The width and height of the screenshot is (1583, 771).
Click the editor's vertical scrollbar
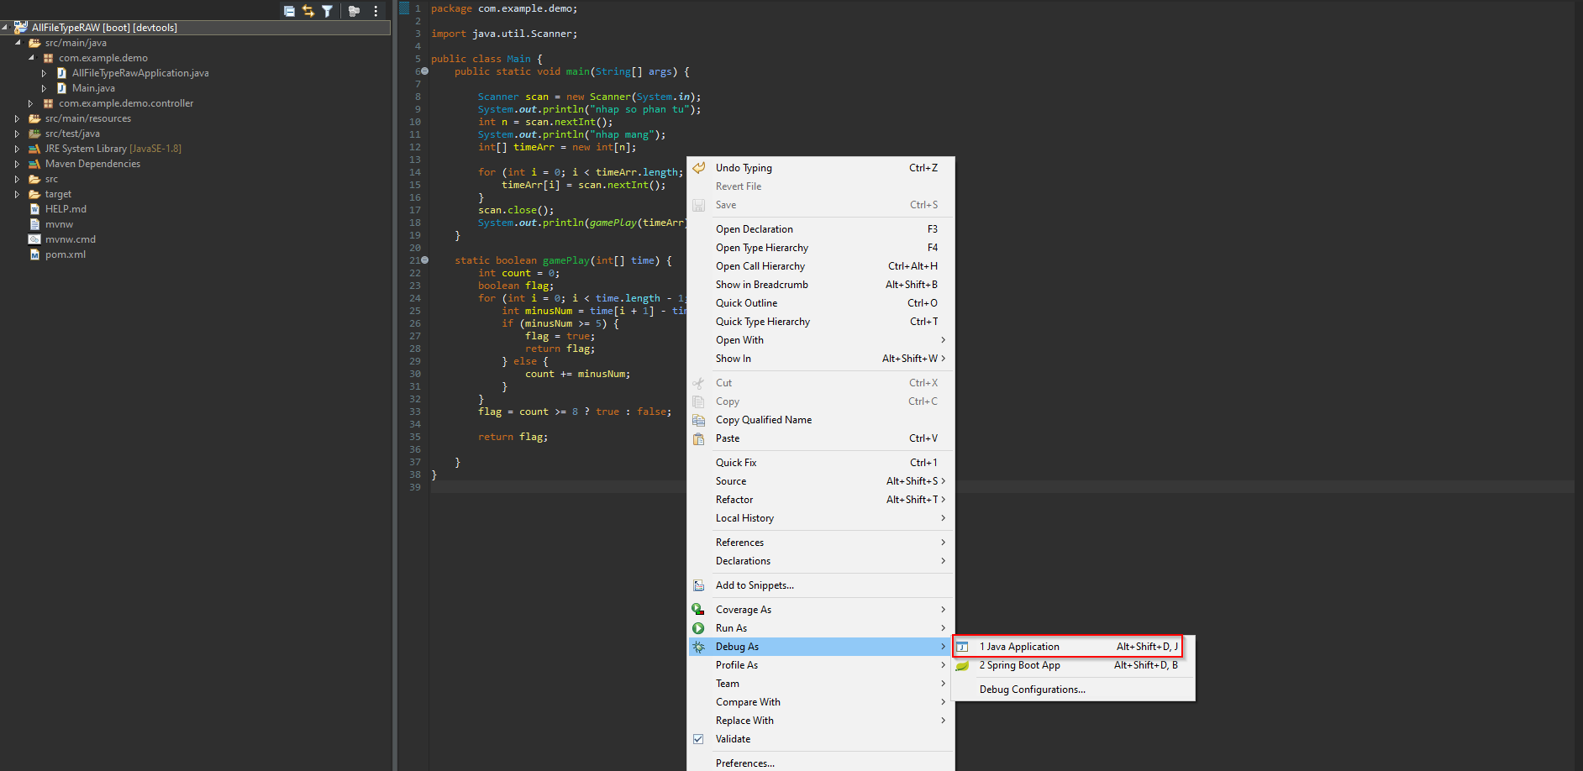coord(1576,252)
